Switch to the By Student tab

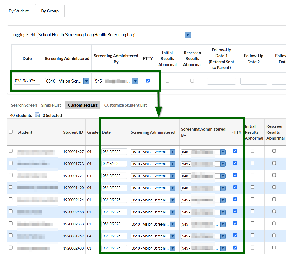(19, 11)
